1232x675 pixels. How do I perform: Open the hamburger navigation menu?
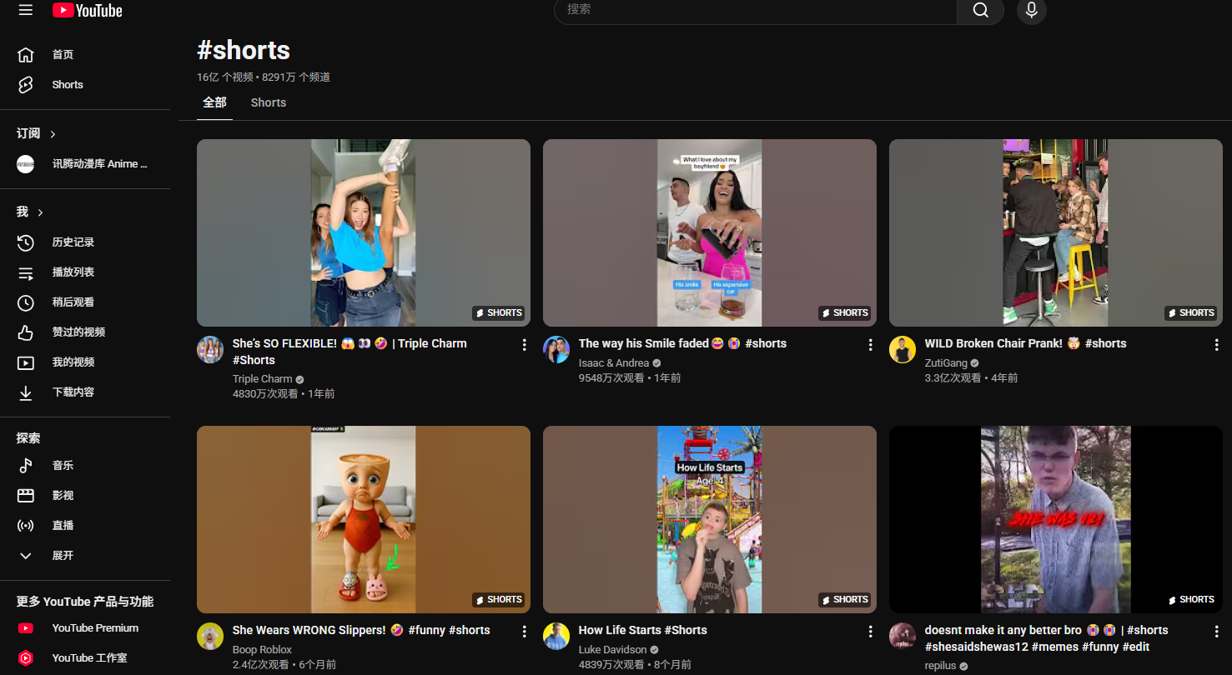[24, 11]
